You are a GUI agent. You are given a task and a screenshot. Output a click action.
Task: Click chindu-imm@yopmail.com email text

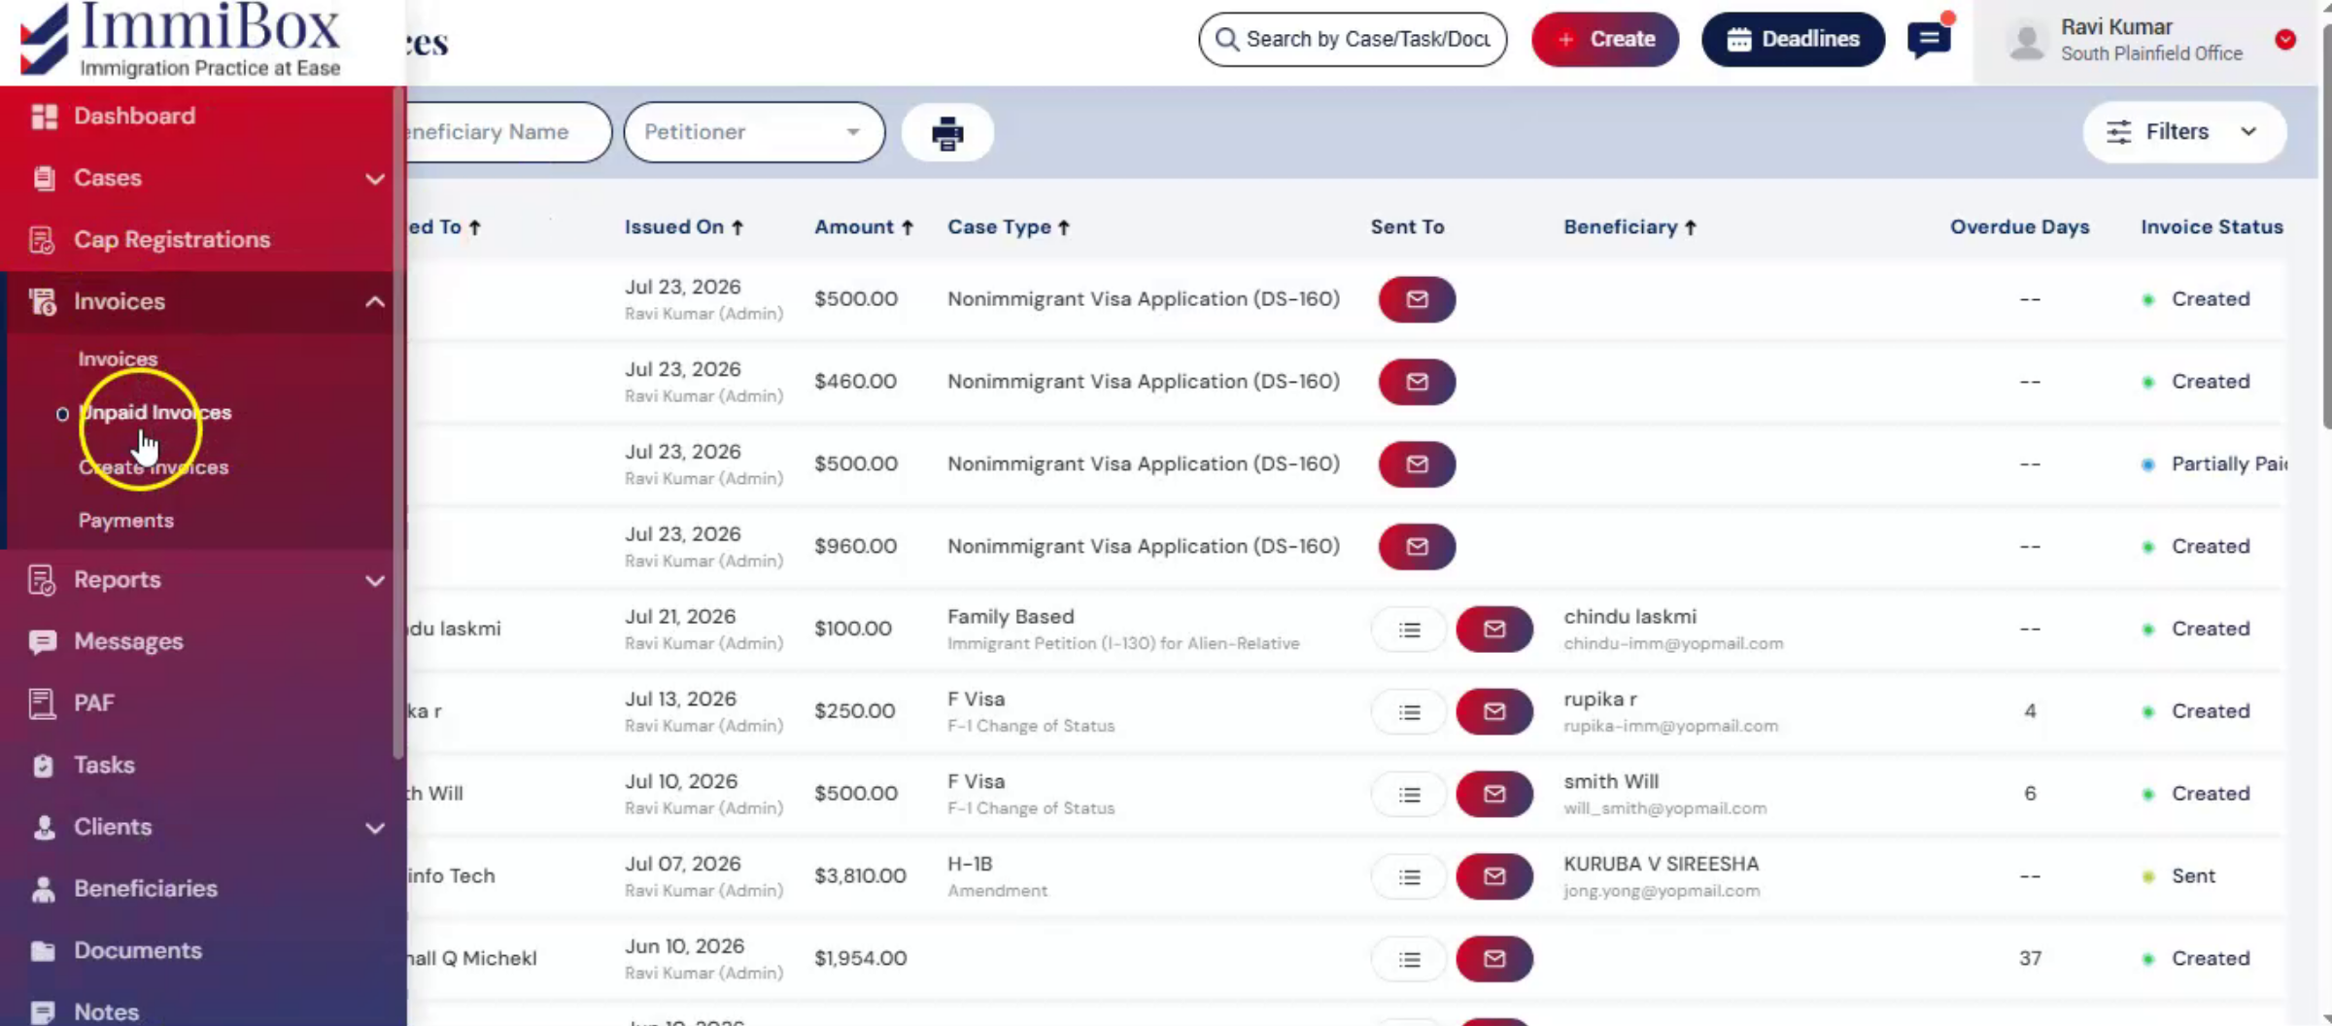1673,644
